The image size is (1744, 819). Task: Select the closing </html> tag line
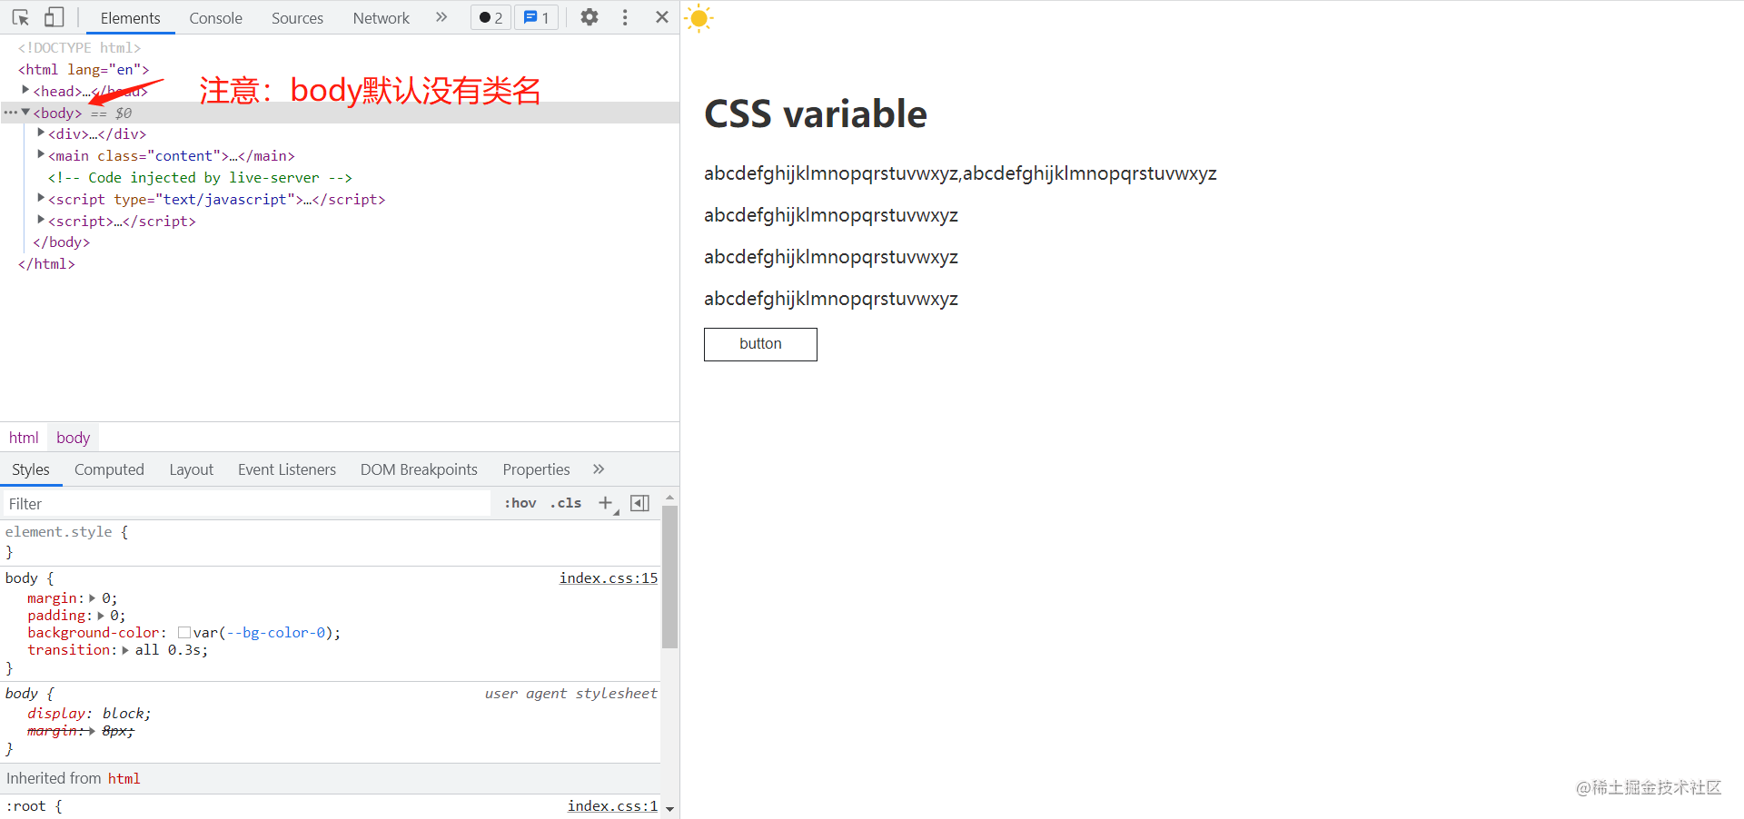click(46, 264)
